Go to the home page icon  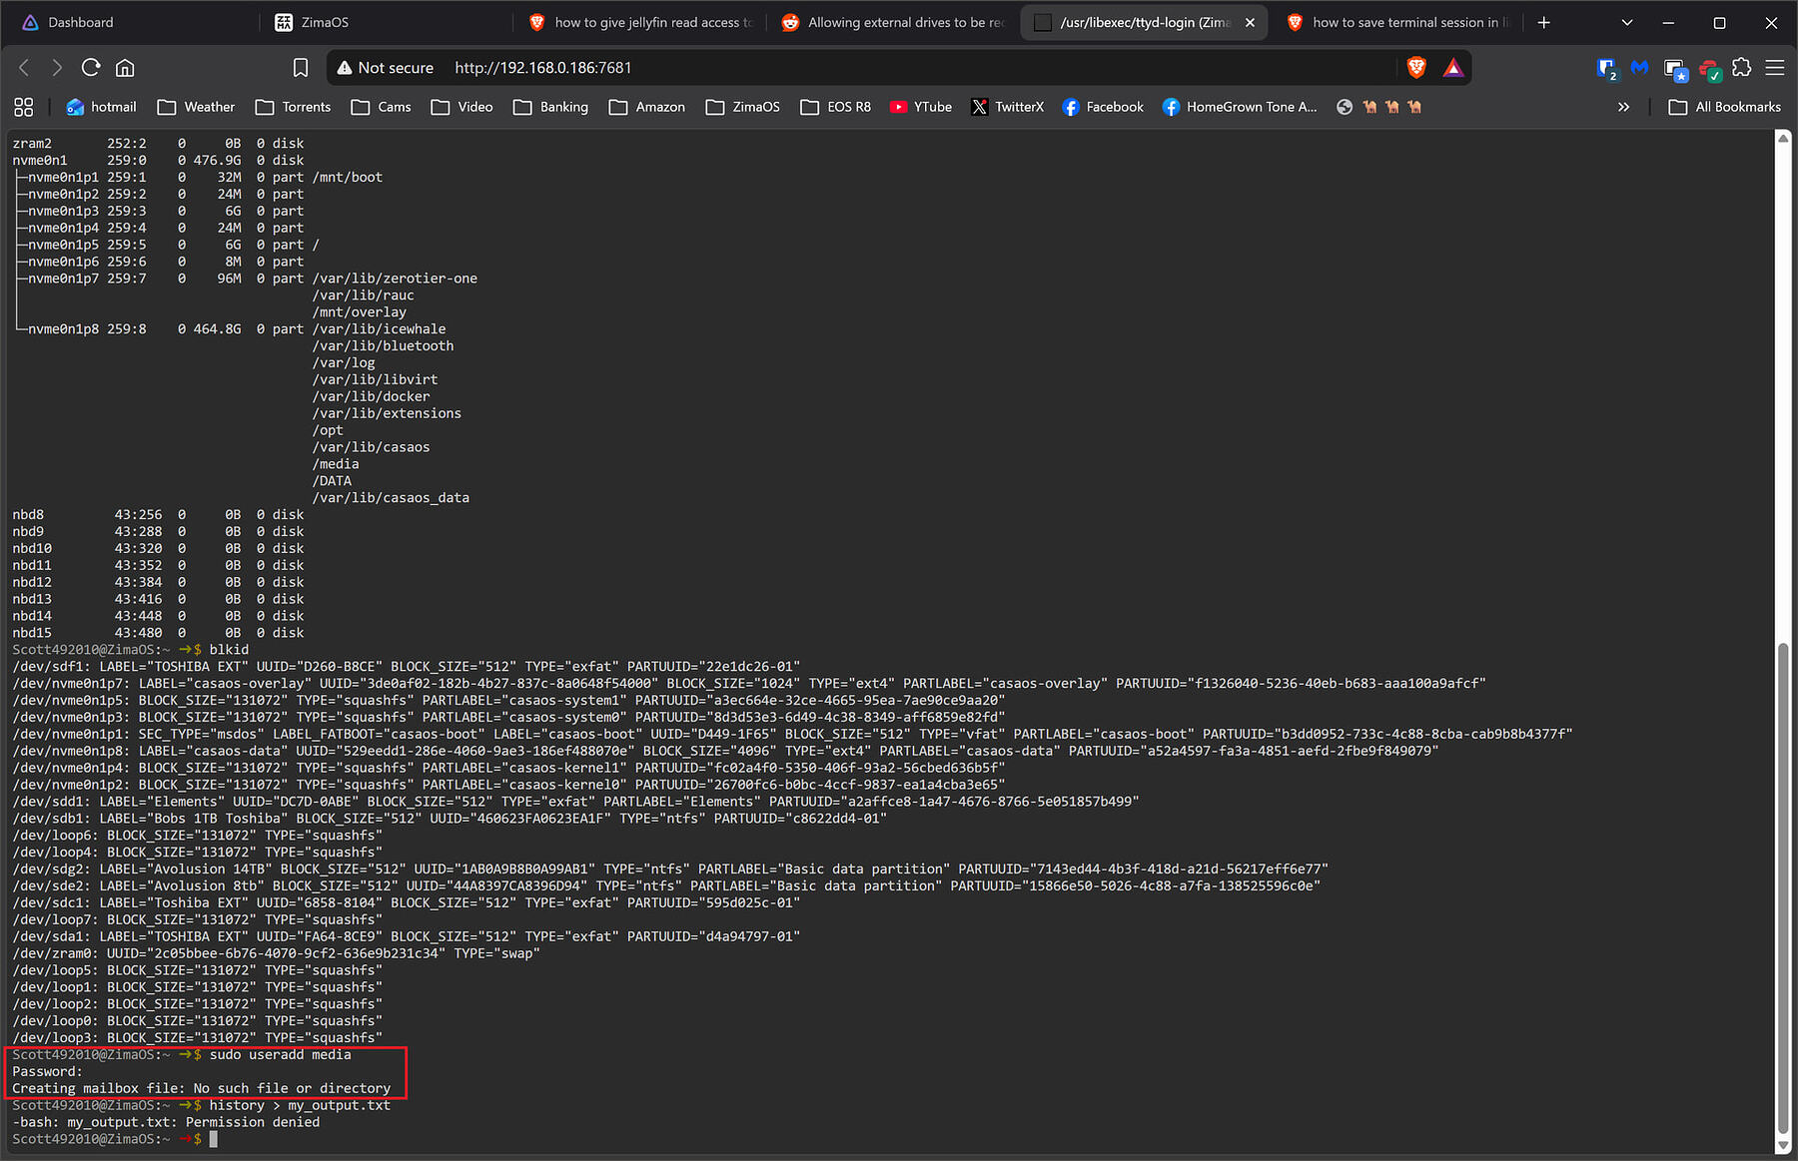[125, 68]
